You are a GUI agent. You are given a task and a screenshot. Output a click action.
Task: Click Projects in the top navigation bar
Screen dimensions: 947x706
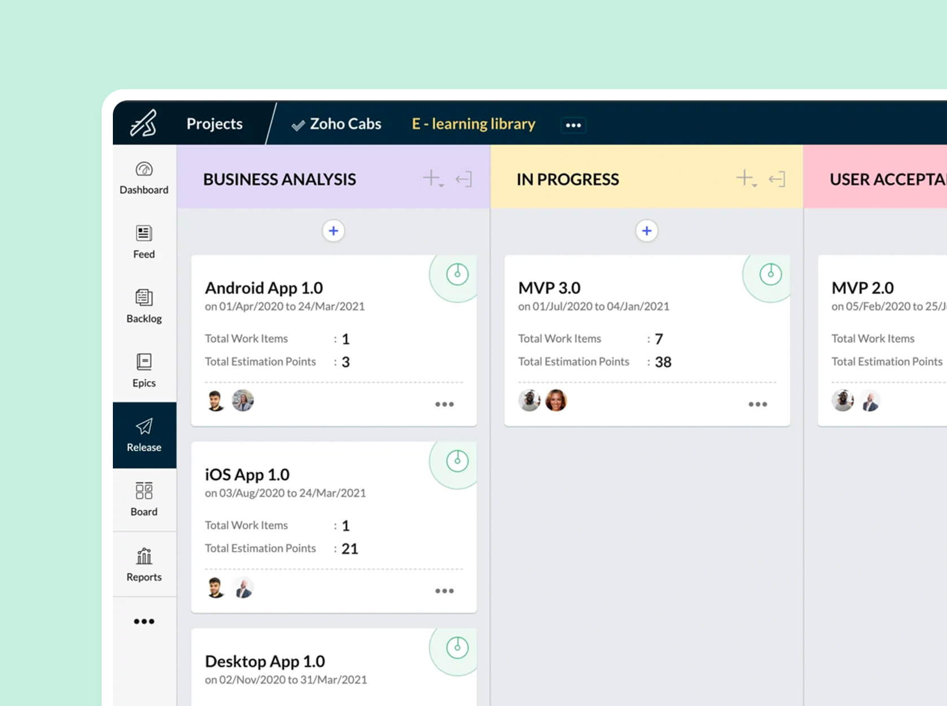click(214, 123)
